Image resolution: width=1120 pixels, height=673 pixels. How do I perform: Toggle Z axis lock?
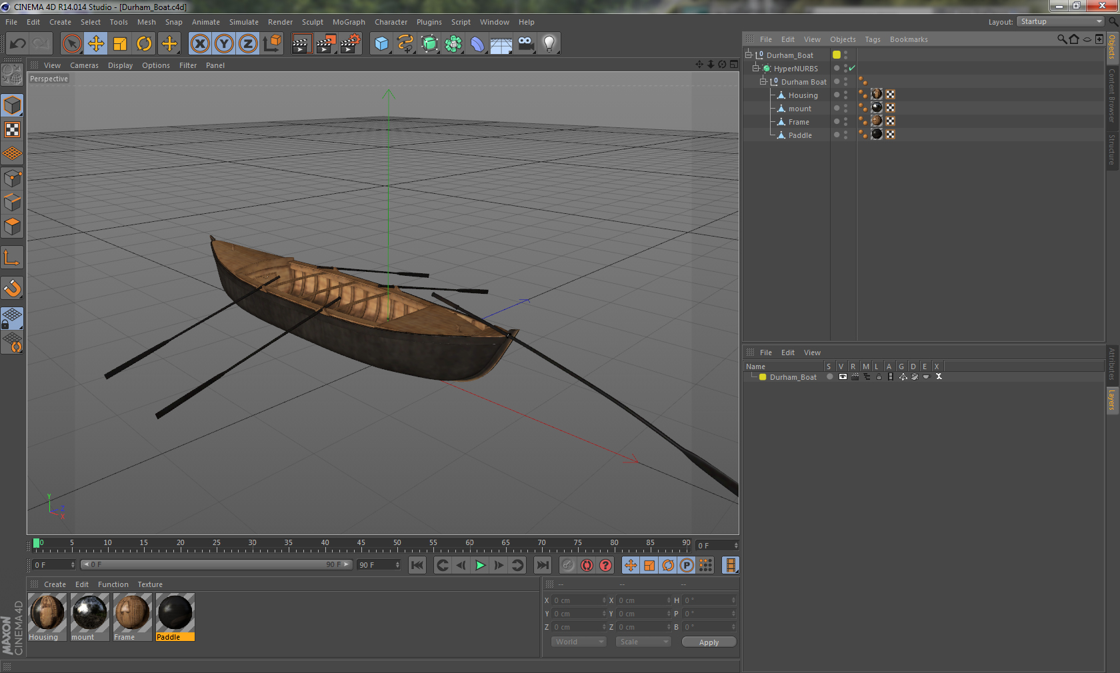248,44
